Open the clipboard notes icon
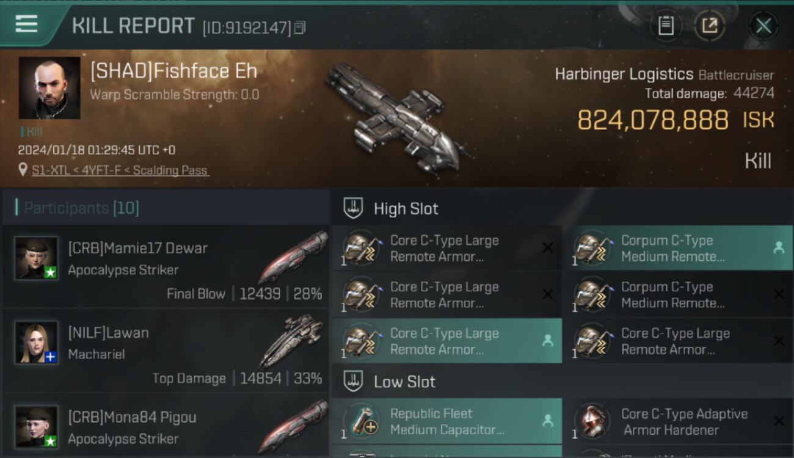This screenshot has height=458, width=794. point(666,26)
